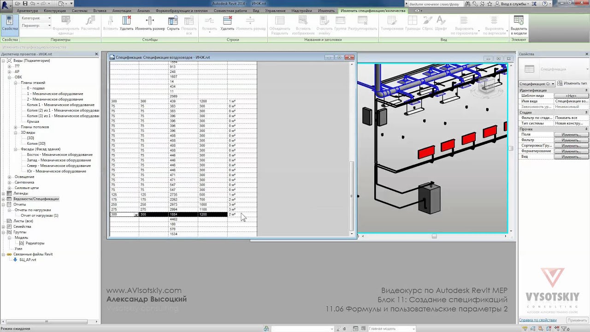Click the Расчетный parameter button
The image size is (590, 332).
[x=90, y=24]
